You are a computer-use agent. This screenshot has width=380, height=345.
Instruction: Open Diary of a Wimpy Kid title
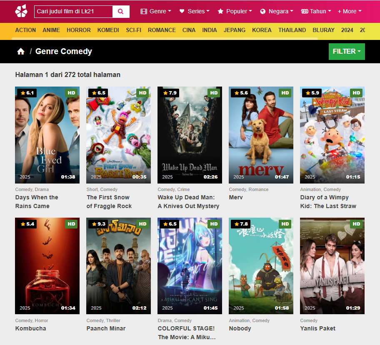[x=328, y=202]
